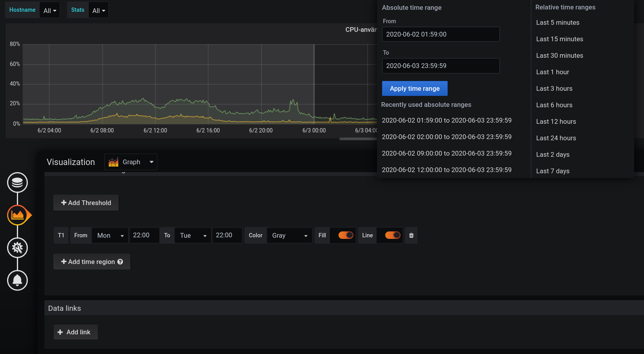
Task: Delete the T1 time region via trash icon
Action: point(411,235)
